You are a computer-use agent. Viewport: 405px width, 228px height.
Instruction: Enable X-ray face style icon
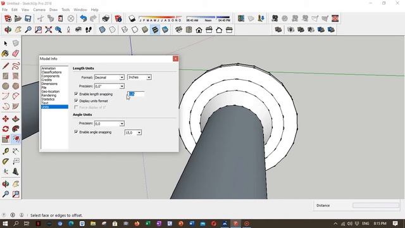[103, 30]
